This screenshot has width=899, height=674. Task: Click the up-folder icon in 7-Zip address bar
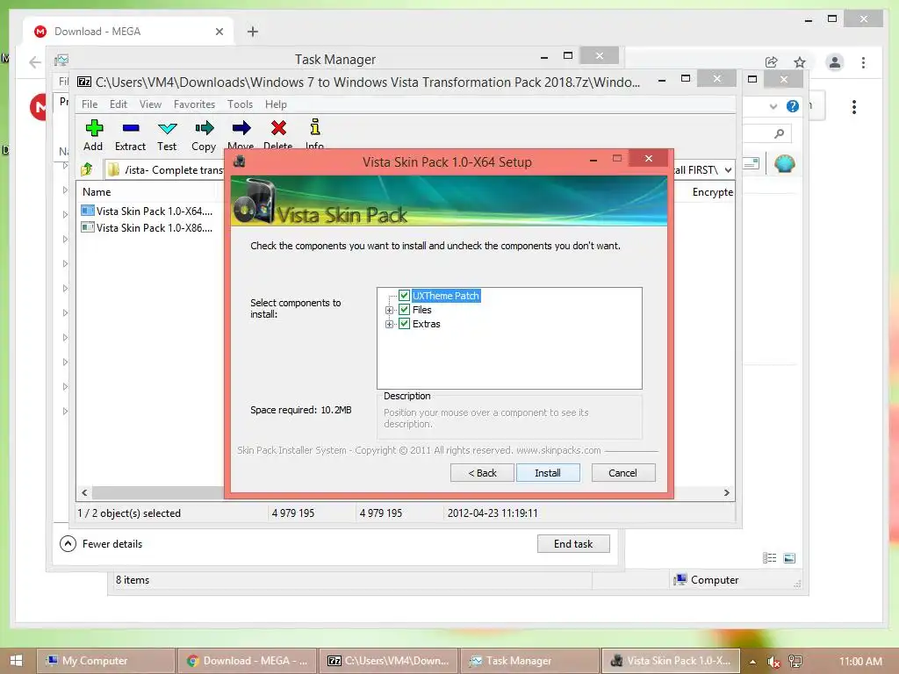87,169
